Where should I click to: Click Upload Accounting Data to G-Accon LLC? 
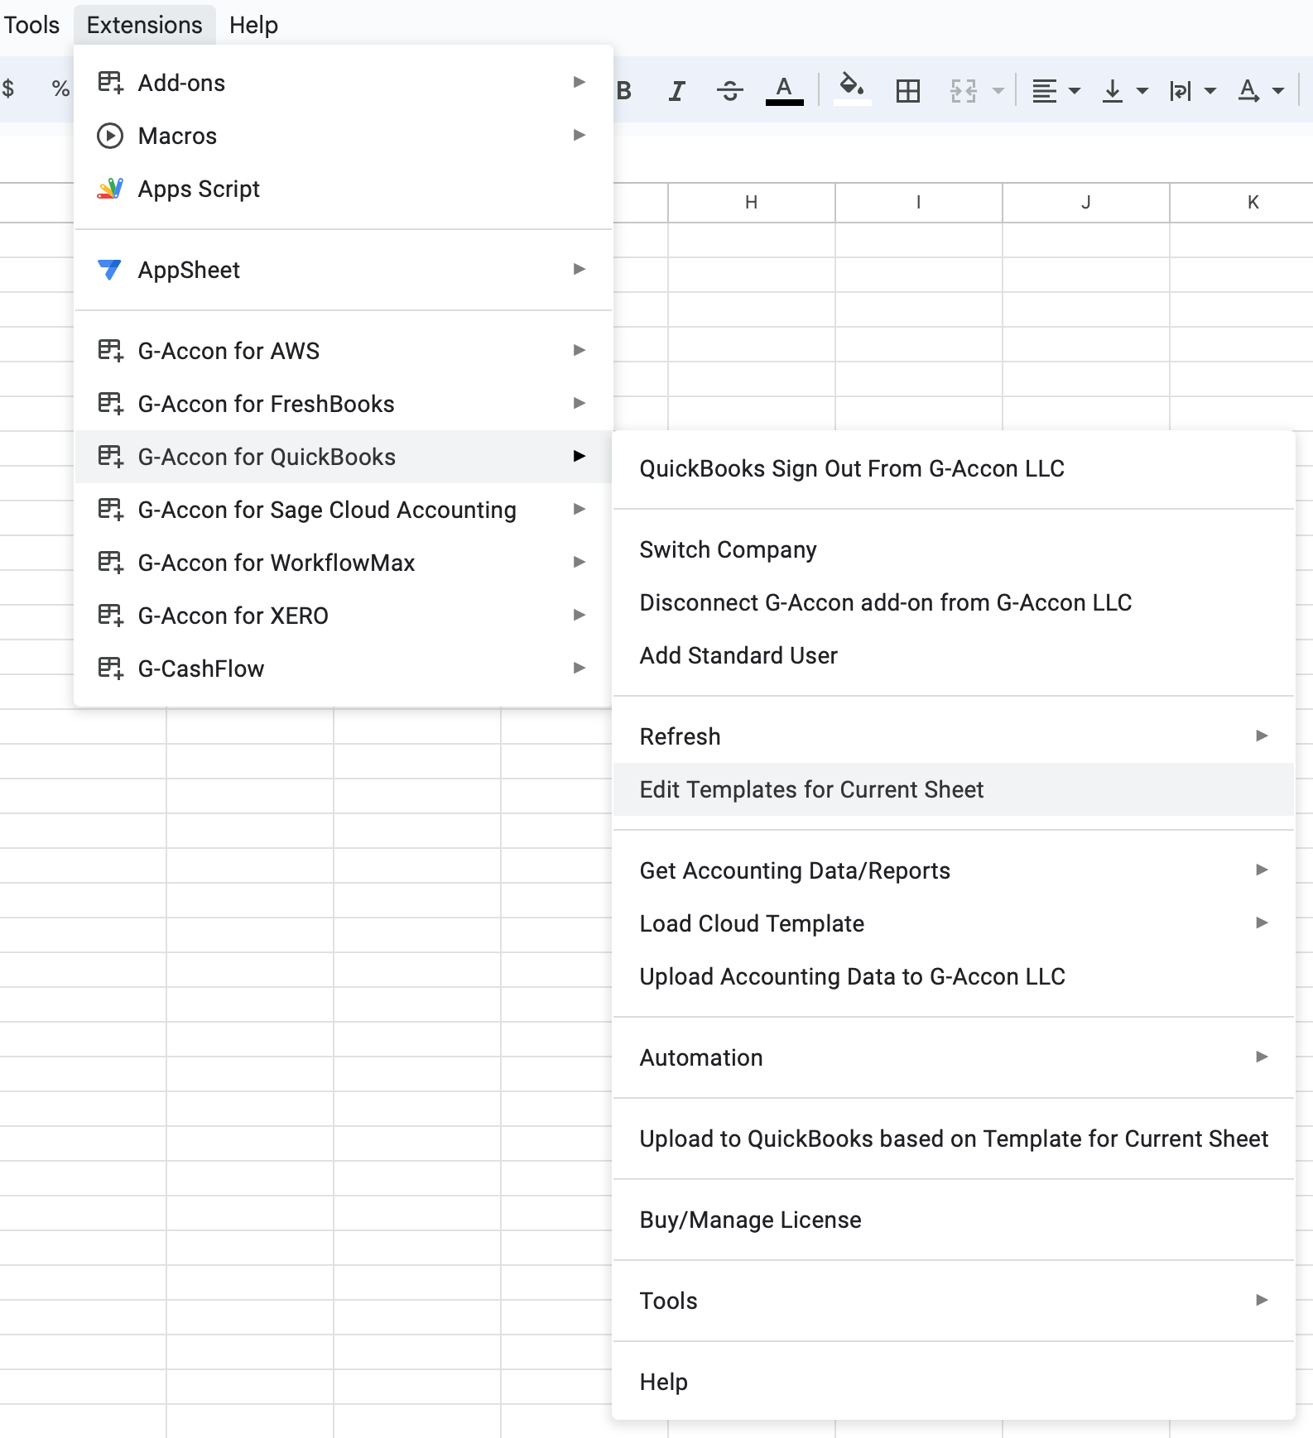(954, 976)
